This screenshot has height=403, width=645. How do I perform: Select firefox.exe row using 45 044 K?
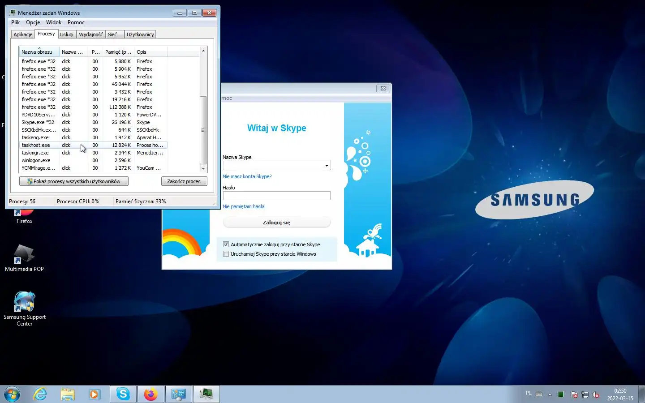93,84
